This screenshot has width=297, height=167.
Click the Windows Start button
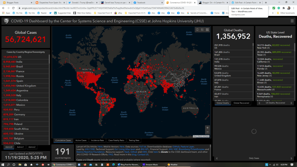pyautogui.click(x=3, y=164)
